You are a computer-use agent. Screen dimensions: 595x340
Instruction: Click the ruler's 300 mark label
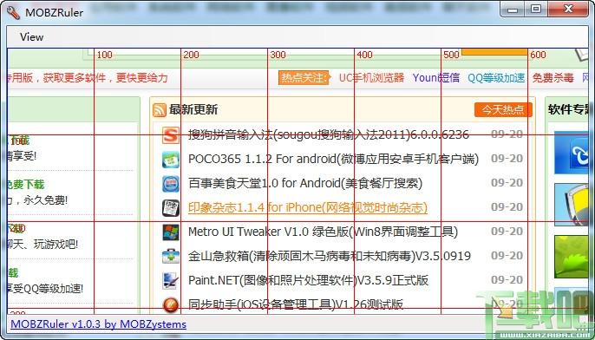tap(278, 55)
